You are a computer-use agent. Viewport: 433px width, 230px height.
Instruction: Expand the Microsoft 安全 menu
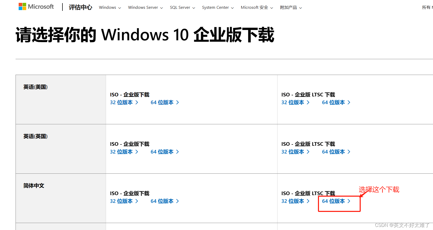(257, 7)
